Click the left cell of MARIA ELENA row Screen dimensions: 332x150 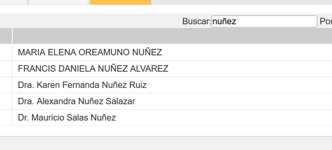(x=6, y=52)
